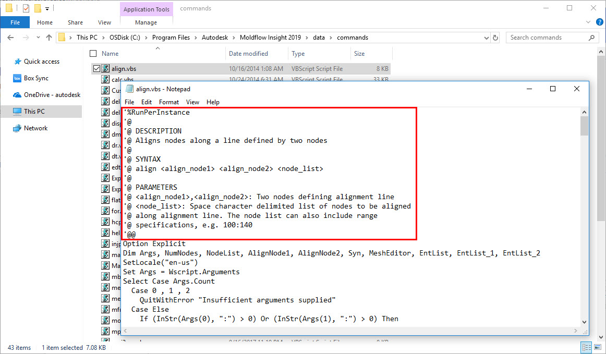This screenshot has width=606, height=354.
Task: Click Explorer file list scrollbar up arrow
Action: pyautogui.click(x=601, y=52)
